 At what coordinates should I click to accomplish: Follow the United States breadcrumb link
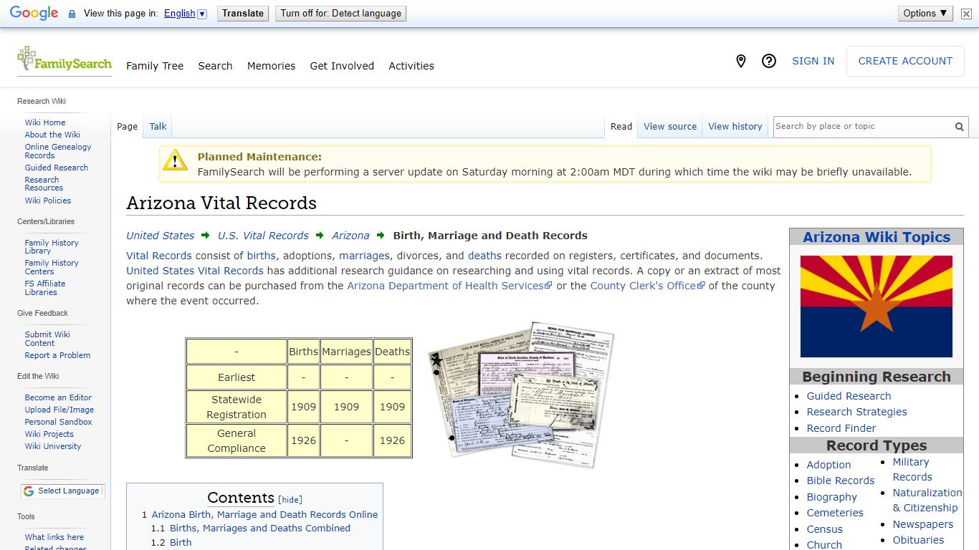pos(161,236)
